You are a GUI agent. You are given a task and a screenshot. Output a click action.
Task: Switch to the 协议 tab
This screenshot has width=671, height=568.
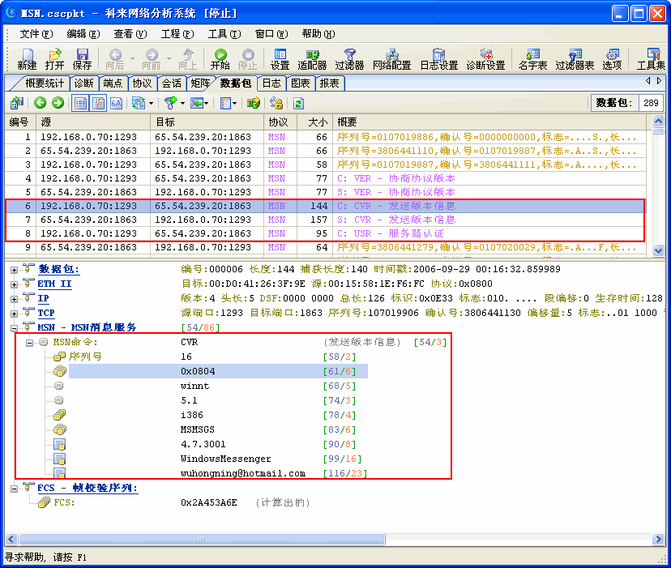coord(135,83)
